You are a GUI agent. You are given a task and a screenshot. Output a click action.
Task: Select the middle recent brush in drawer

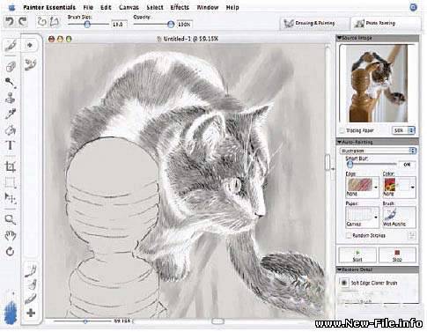32,284
